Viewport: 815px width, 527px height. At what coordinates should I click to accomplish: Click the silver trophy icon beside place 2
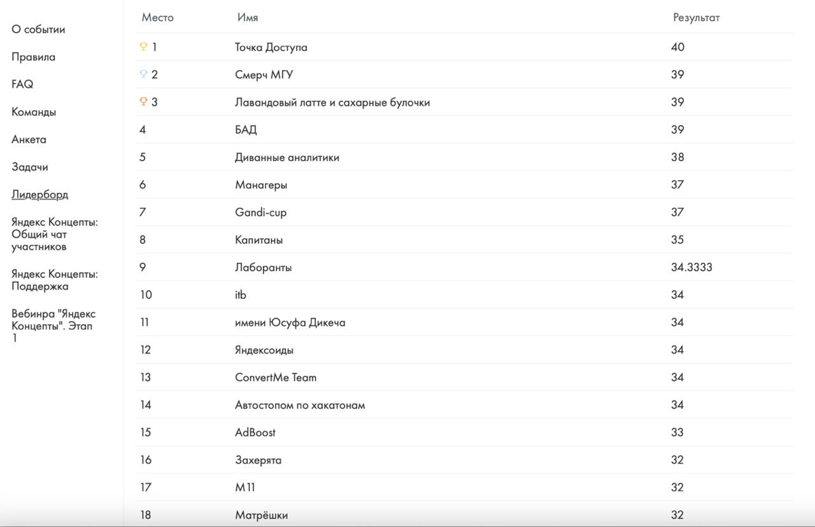point(143,75)
